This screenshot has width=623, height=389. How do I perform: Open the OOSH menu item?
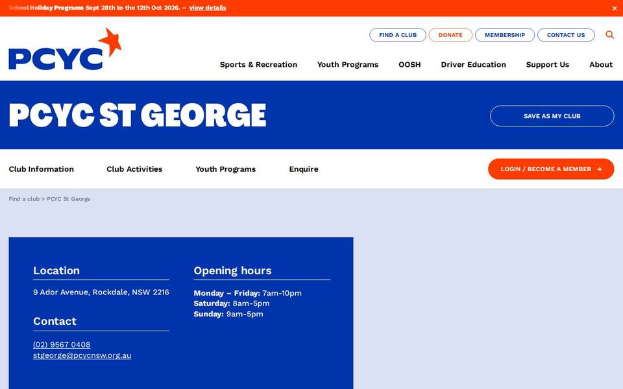(409, 65)
